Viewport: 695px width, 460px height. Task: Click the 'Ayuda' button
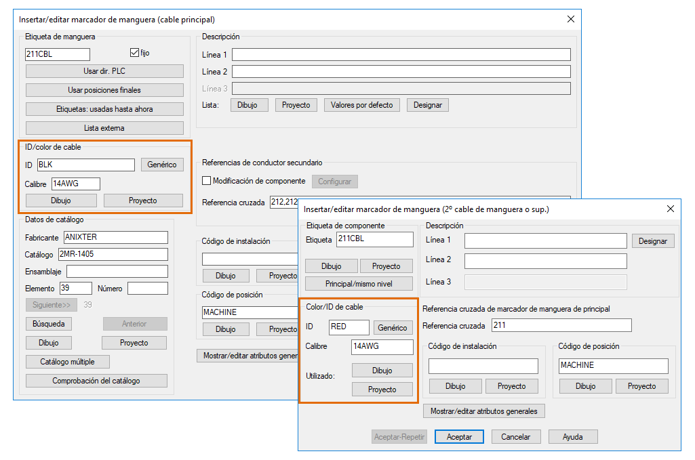[573, 437]
